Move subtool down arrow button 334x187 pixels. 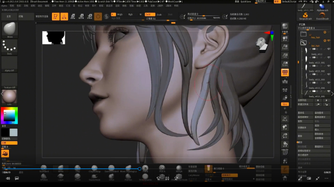tap(327, 100)
